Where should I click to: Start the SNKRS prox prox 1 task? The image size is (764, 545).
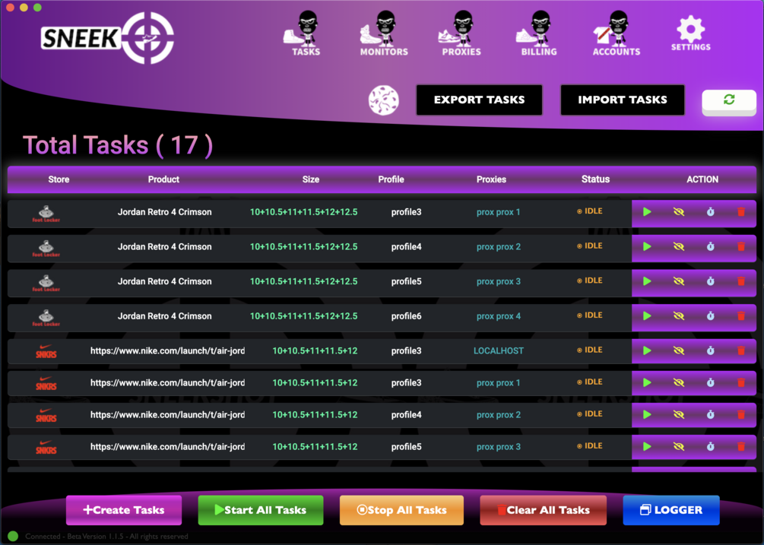647,382
